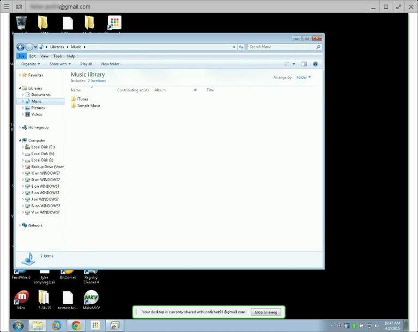The height and width of the screenshot is (332, 418).
Task: Collapse the Computer tree node
Action: [x=20, y=140]
